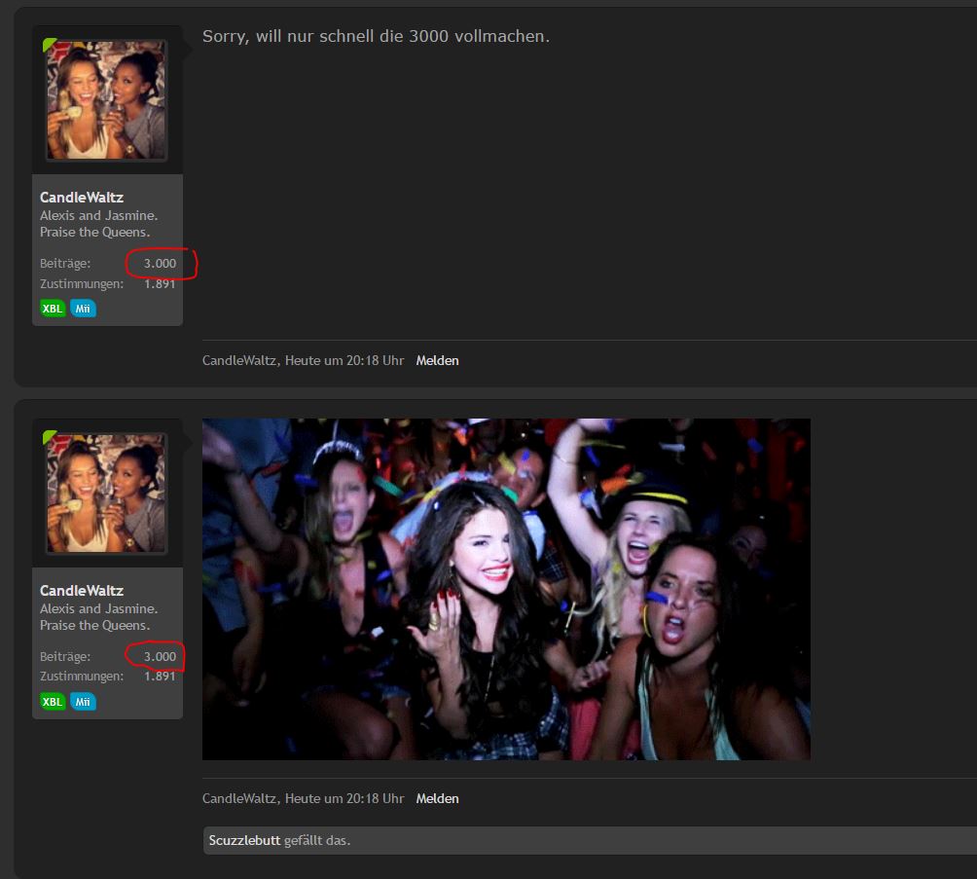Click Melden under the first post
977x879 pixels.
[x=437, y=360]
